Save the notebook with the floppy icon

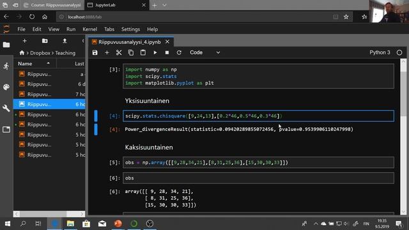pos(95,52)
